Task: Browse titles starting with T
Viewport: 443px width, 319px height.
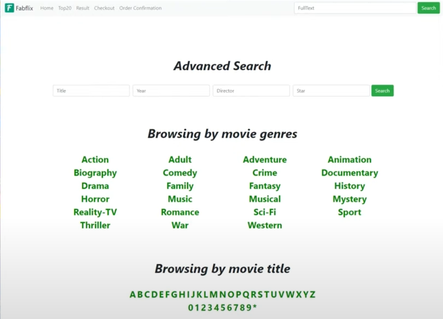Action: coord(267,295)
